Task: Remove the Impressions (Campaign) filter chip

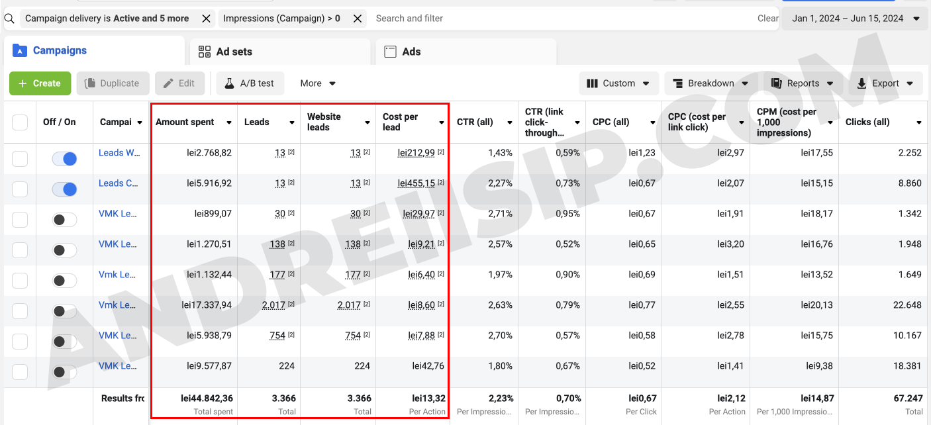Action: point(358,19)
